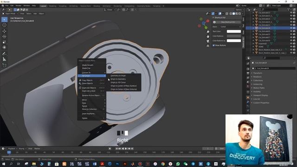Image resolution: width=297 pixels, height=167 pixels.
Task: Select the Add Cube tool
Action: click(x=4, y=65)
